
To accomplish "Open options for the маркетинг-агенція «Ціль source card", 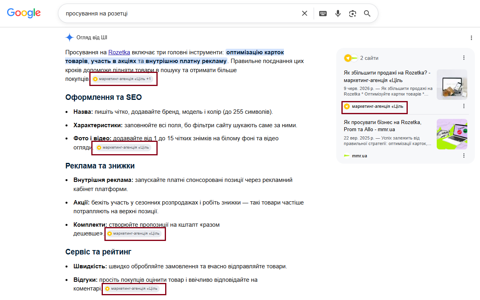I will 464,106.
